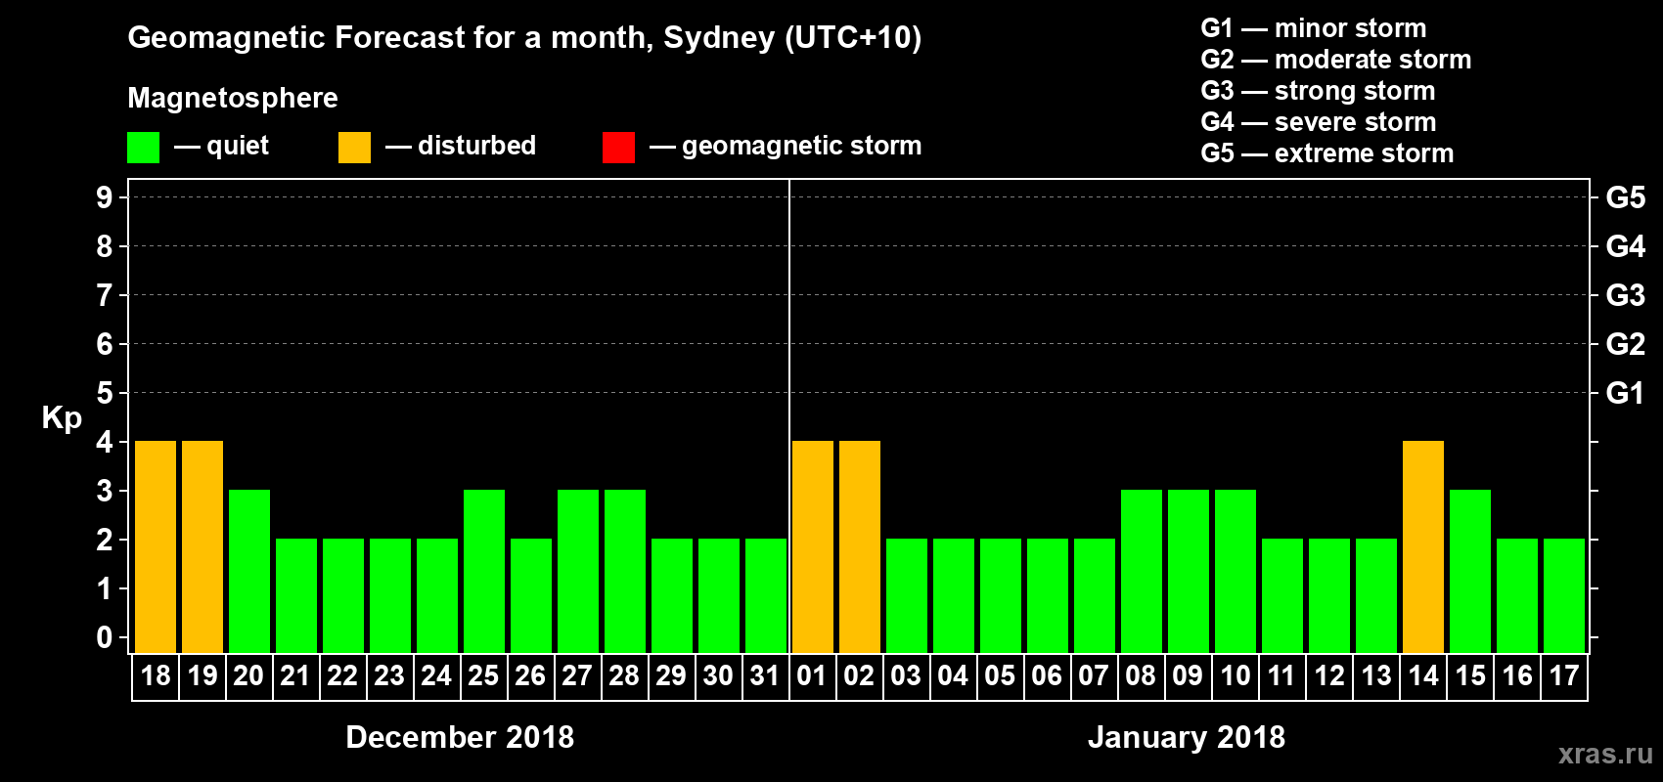Click the green bar above date 12
This screenshot has height=782, width=1663.
coord(1329,596)
